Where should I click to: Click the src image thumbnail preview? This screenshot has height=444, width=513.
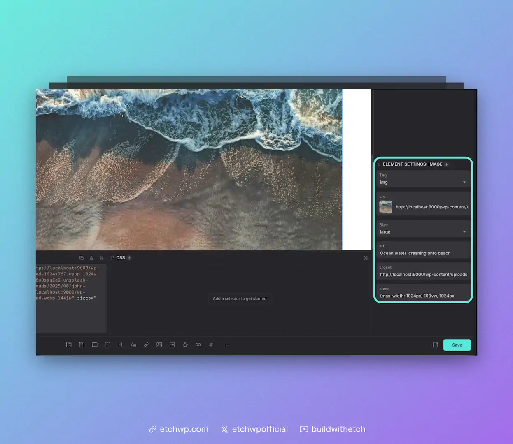click(x=386, y=207)
